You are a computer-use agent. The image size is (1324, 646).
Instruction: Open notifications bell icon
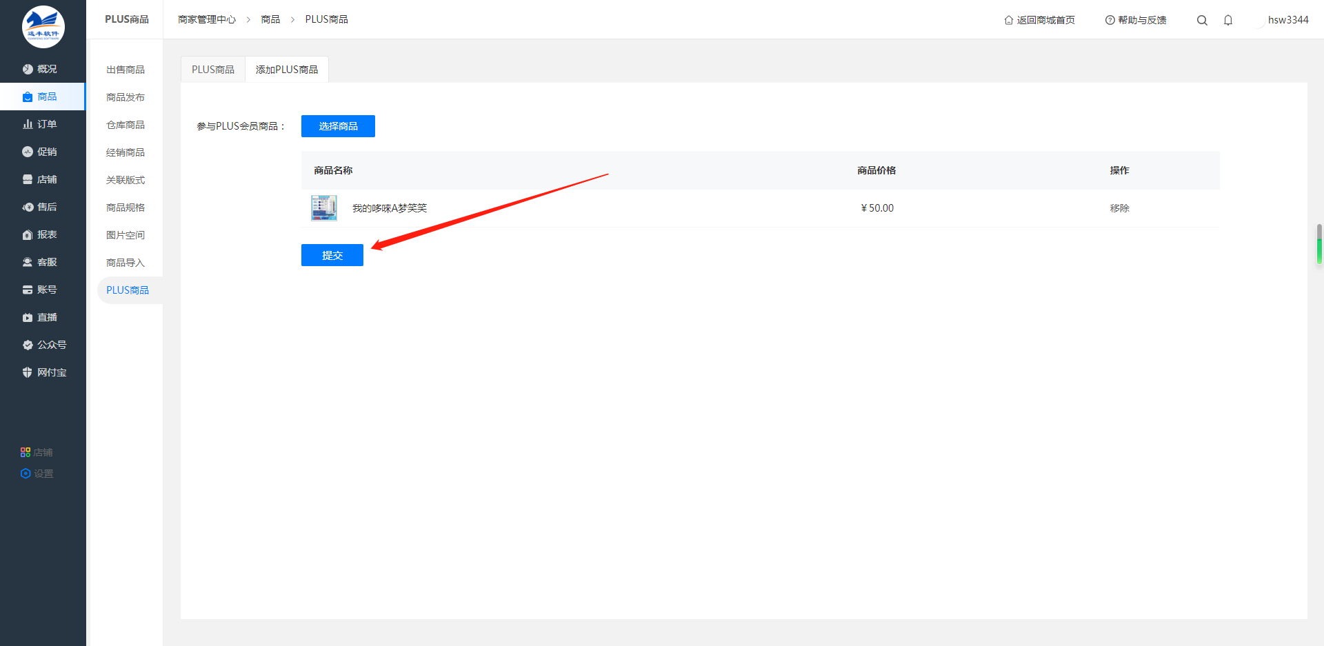[x=1228, y=20]
